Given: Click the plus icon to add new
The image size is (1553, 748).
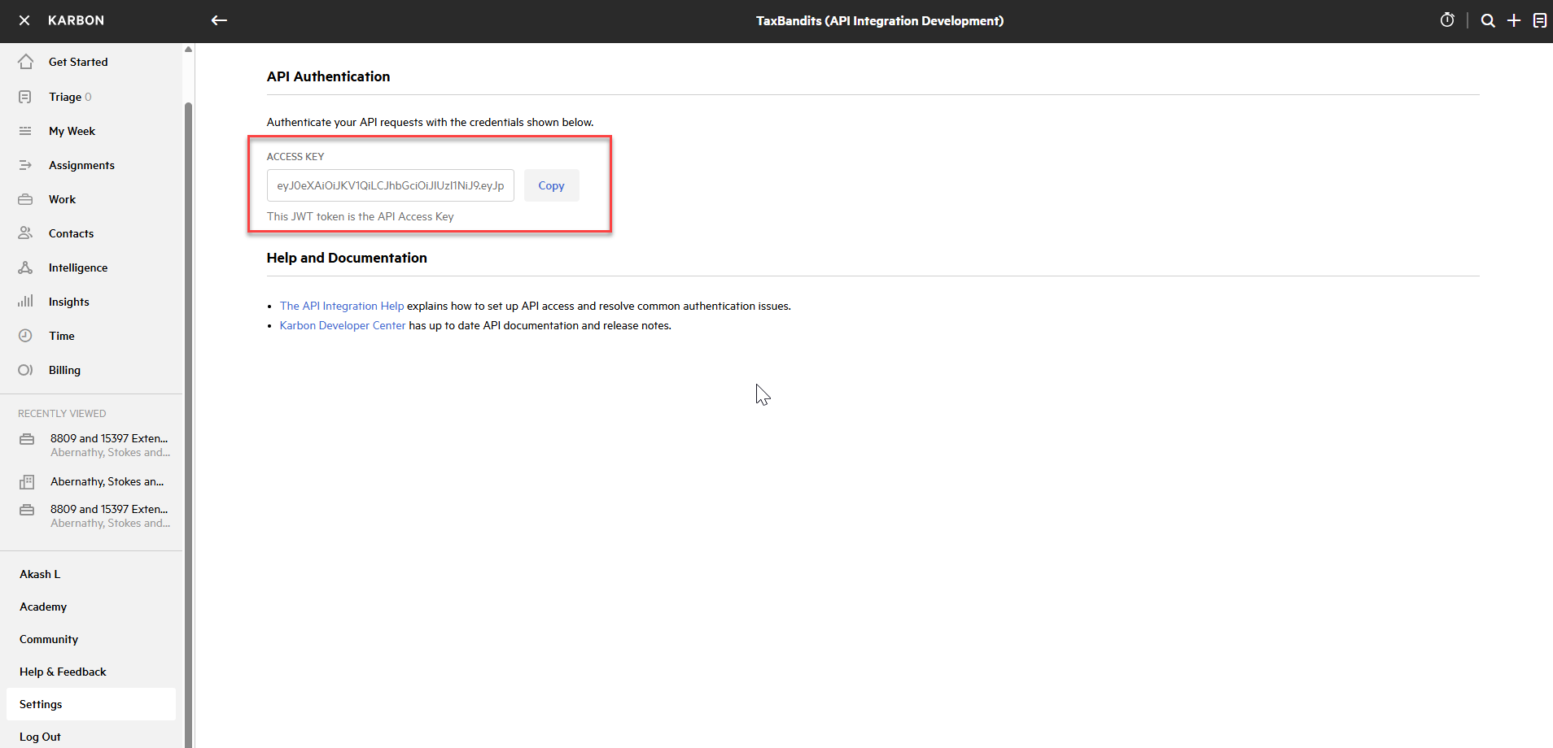Looking at the screenshot, I should [1514, 20].
